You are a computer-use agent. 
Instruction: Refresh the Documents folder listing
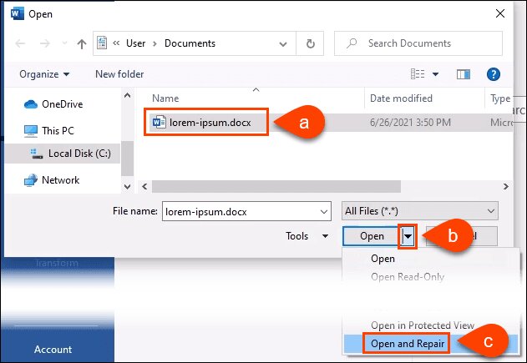[x=310, y=43]
